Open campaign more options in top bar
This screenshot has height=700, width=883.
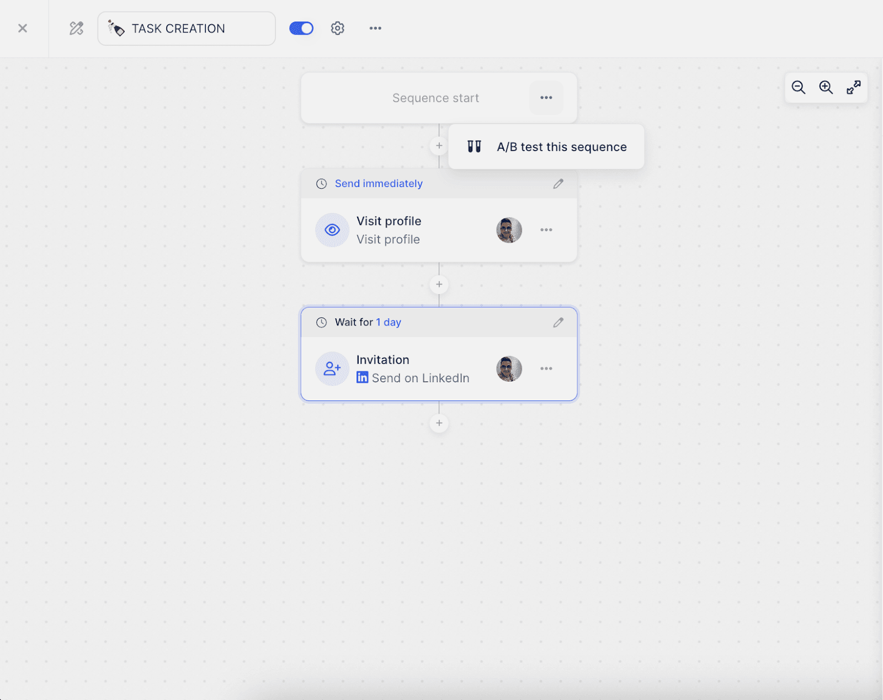pyautogui.click(x=375, y=28)
